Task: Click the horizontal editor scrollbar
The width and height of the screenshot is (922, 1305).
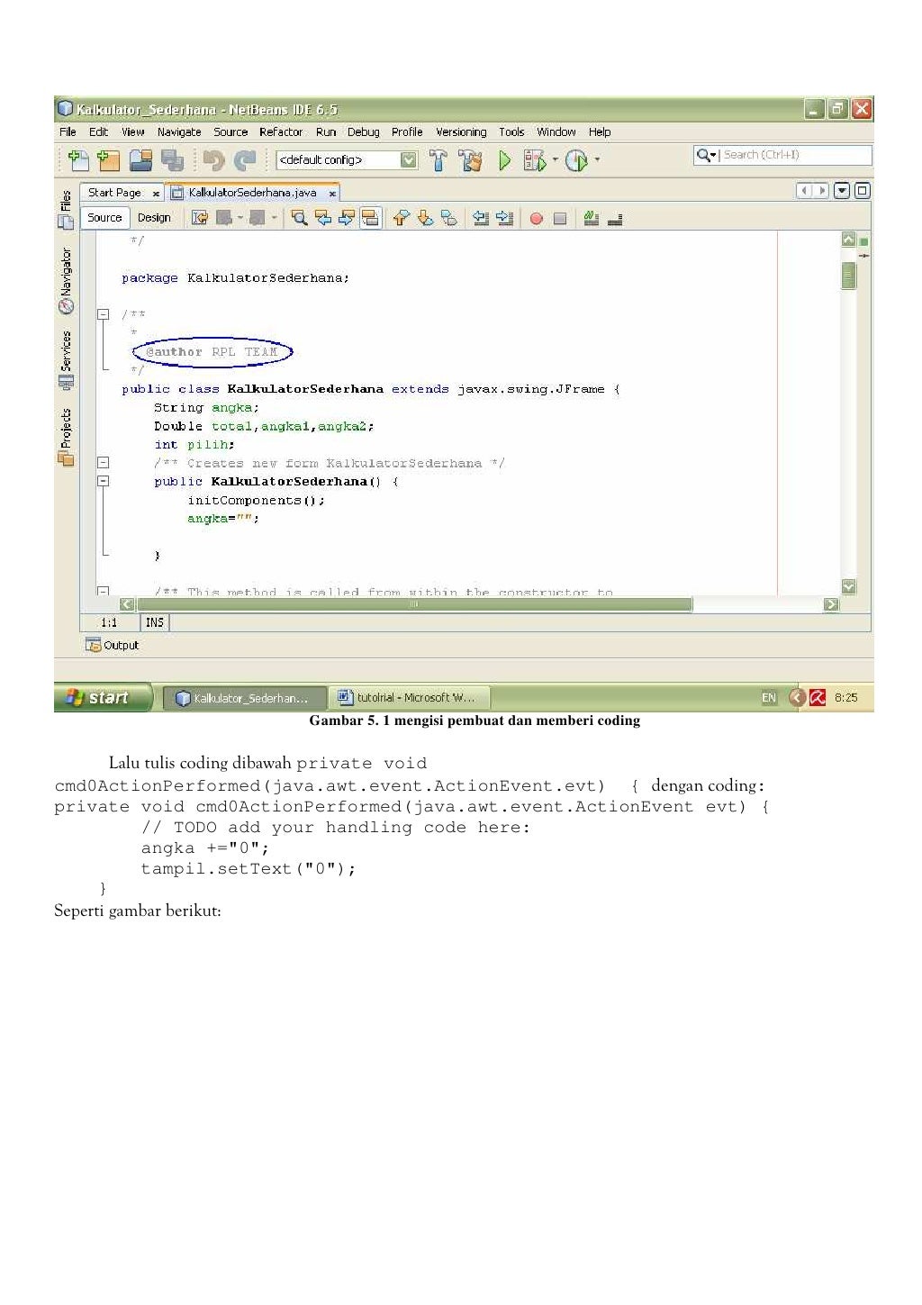Action: pos(413,604)
